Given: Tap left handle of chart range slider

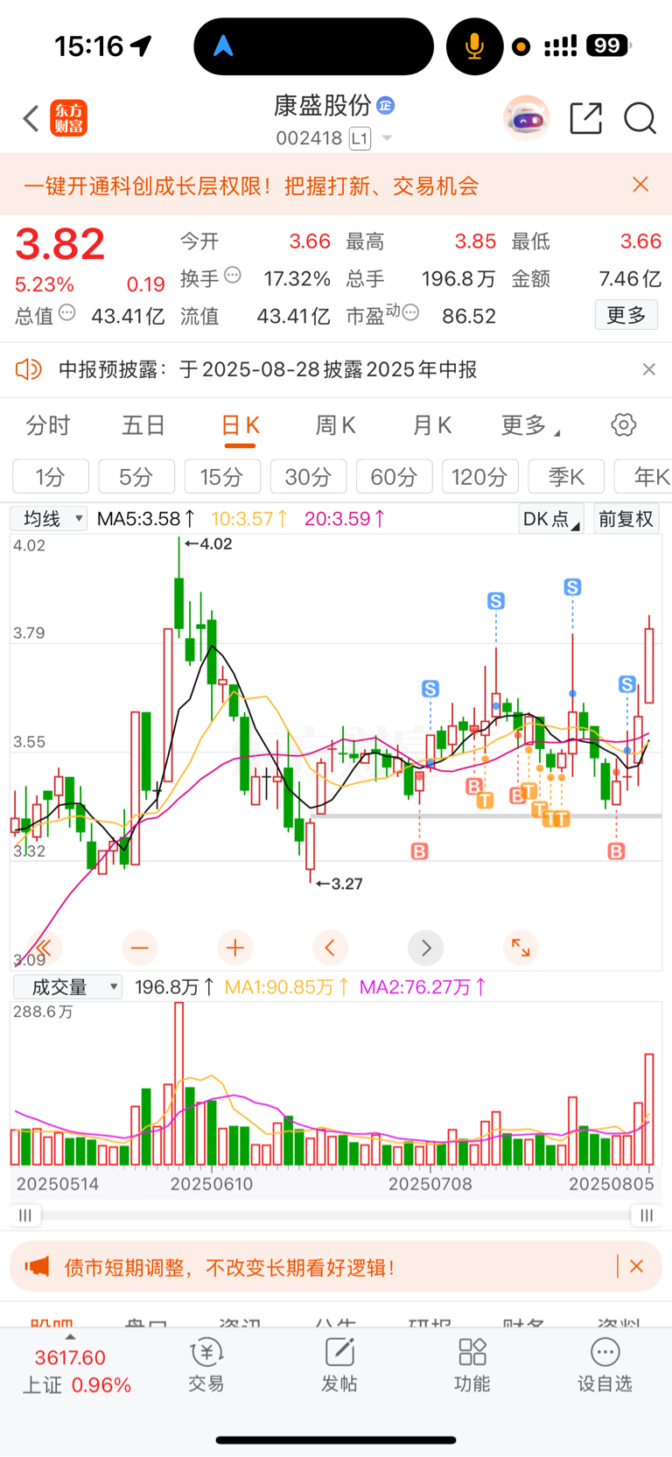Looking at the screenshot, I should pyautogui.click(x=25, y=1215).
